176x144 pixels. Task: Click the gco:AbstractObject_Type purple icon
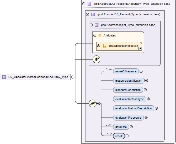pos(97,25)
